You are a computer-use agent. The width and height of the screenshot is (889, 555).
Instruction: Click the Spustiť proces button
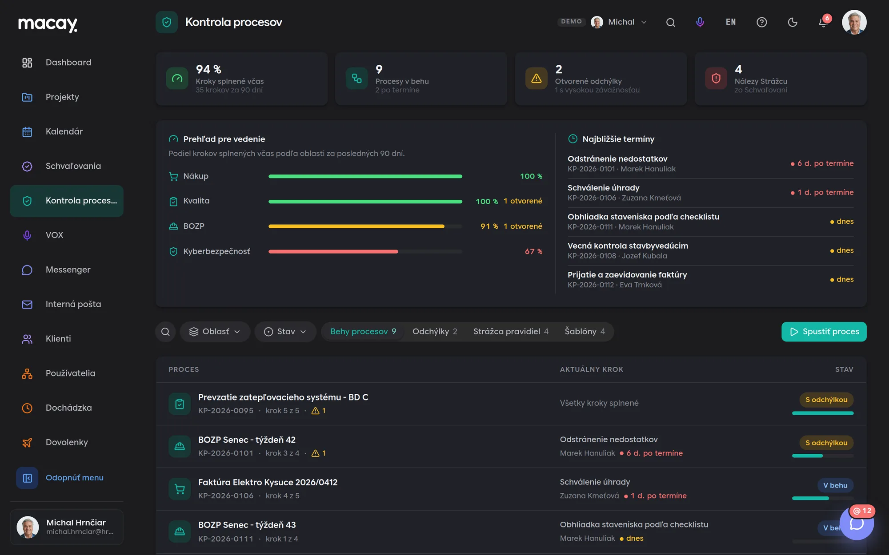824,332
